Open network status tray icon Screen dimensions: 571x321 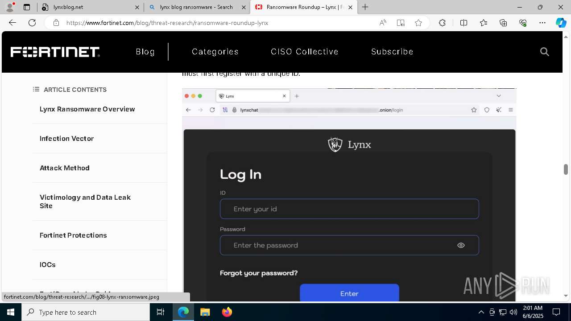503,312
